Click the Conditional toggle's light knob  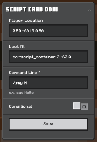(77, 106)
